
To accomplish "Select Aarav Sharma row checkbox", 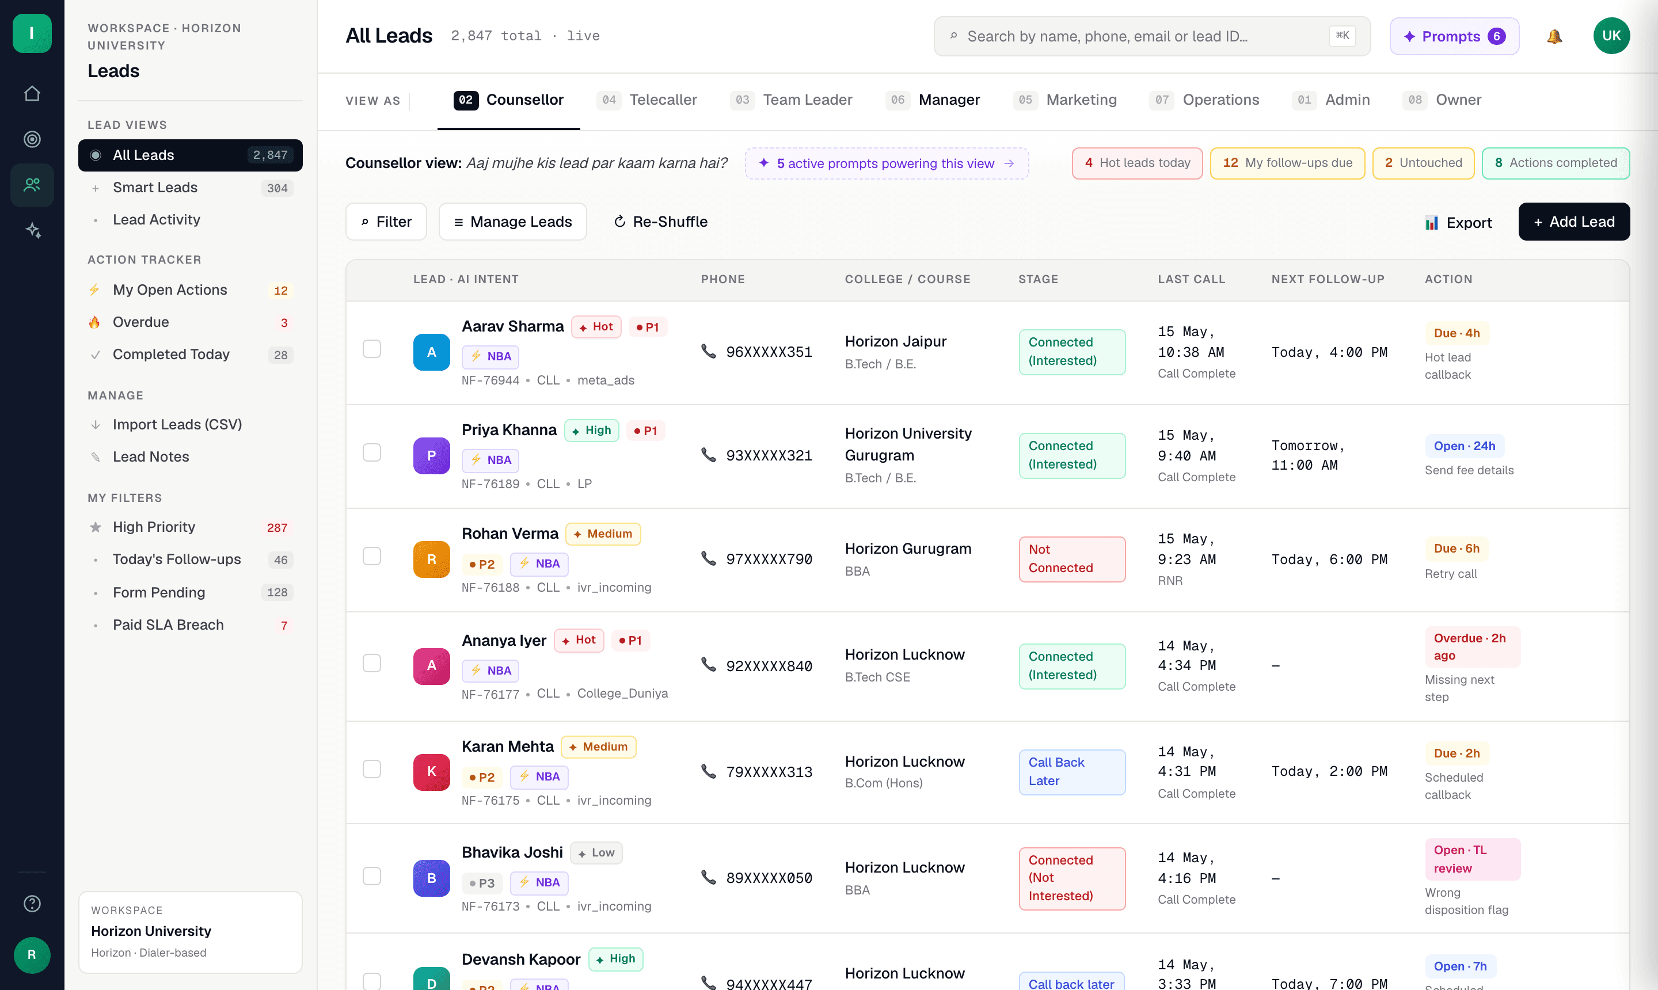I will click(x=372, y=349).
